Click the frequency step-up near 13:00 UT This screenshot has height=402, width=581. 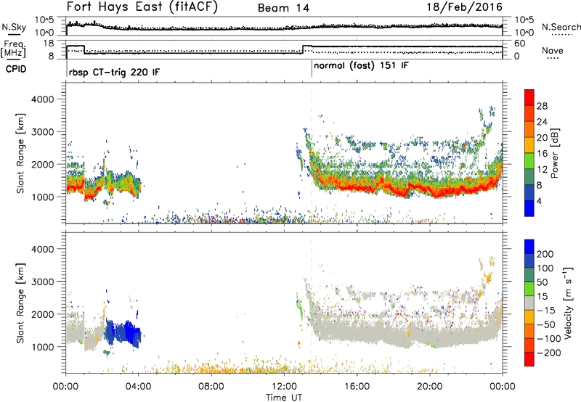(x=303, y=49)
